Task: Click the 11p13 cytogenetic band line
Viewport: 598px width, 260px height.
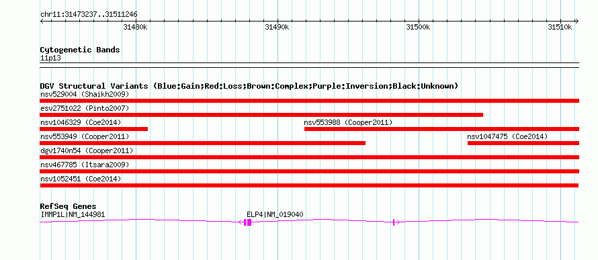Action: pyautogui.click(x=309, y=64)
